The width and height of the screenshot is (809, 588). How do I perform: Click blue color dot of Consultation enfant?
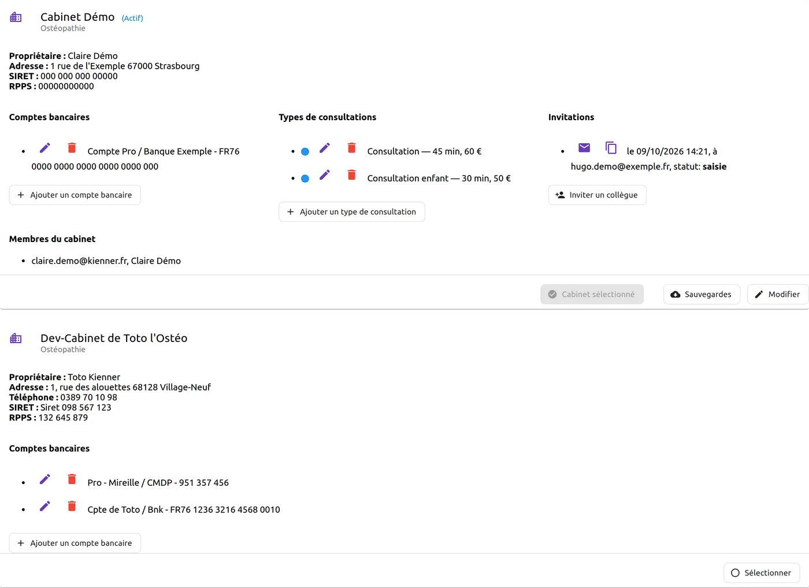click(x=305, y=178)
